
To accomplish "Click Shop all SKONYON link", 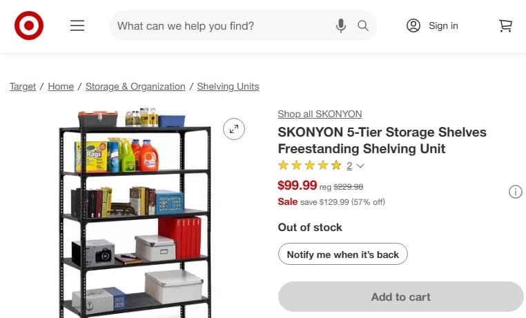I will coord(320,114).
